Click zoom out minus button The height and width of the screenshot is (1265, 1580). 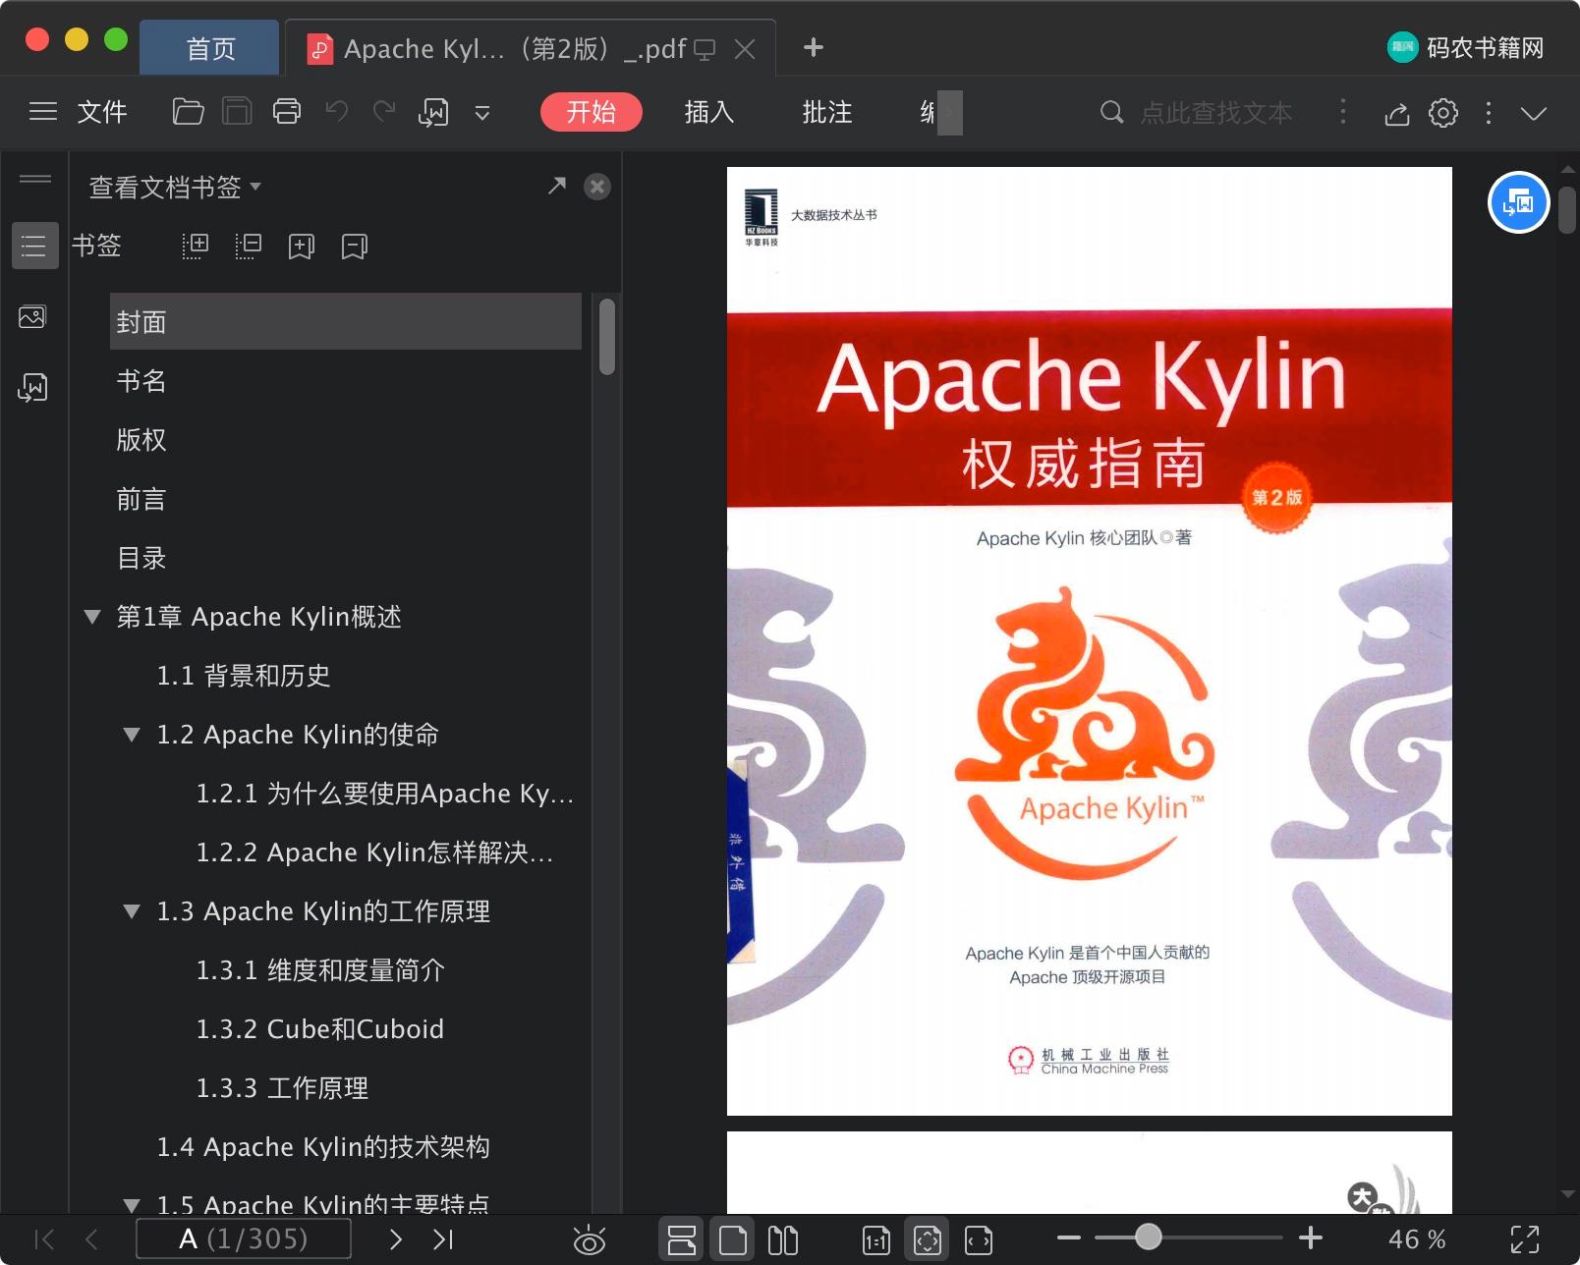coord(1069,1238)
